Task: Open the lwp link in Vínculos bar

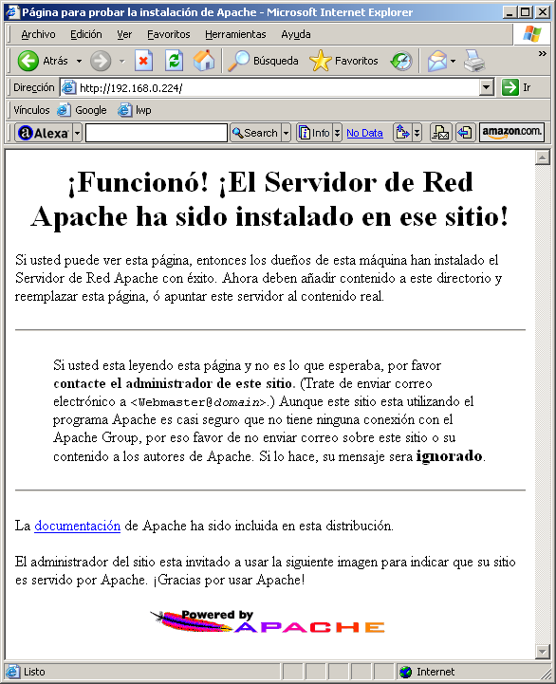Action: coord(135,110)
